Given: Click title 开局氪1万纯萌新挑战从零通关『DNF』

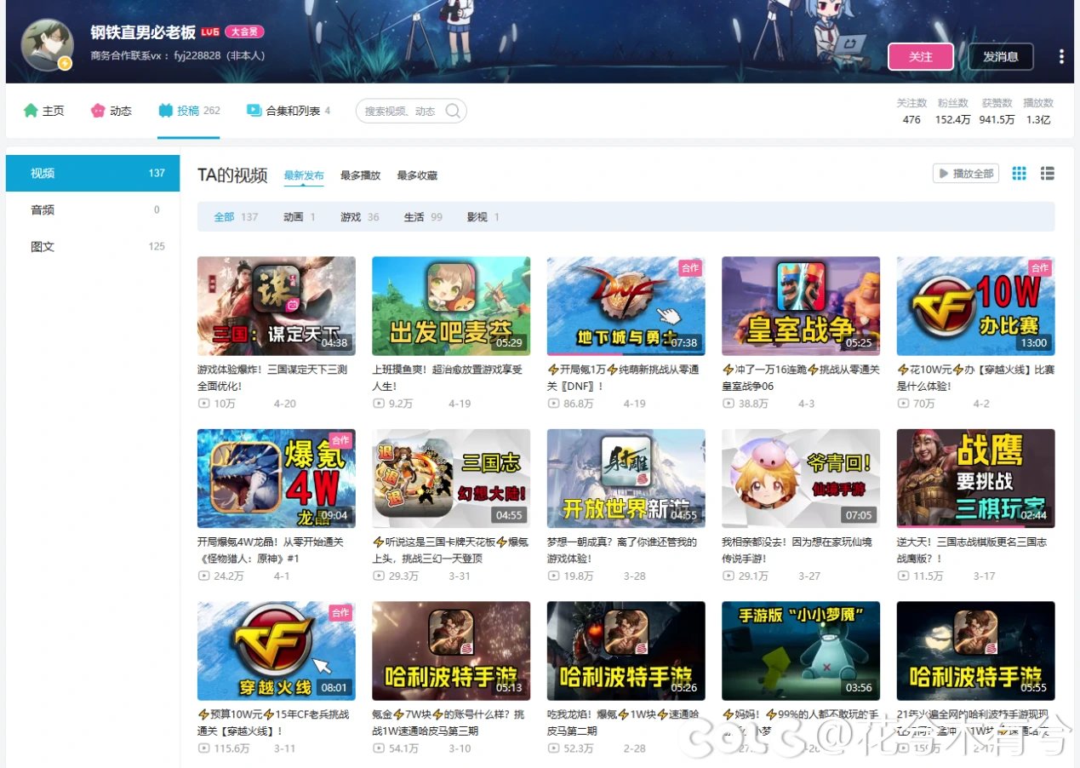Looking at the screenshot, I should (x=623, y=378).
